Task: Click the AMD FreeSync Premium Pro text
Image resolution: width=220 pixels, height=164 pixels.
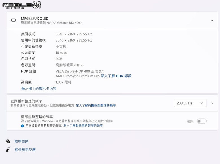Action: [78, 76]
